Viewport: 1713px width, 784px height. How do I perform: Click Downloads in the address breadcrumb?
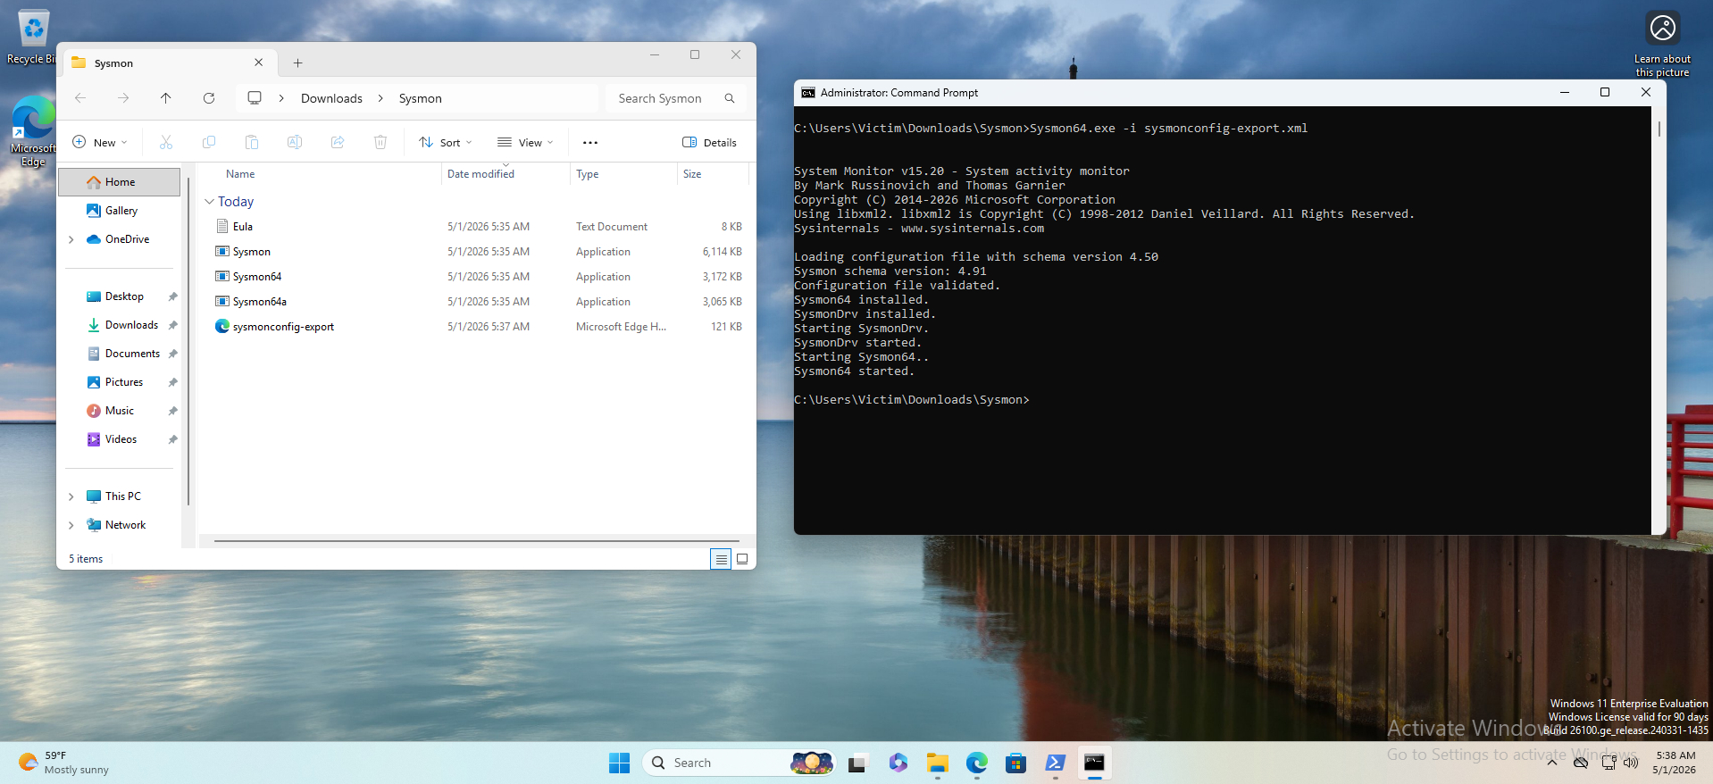331,98
